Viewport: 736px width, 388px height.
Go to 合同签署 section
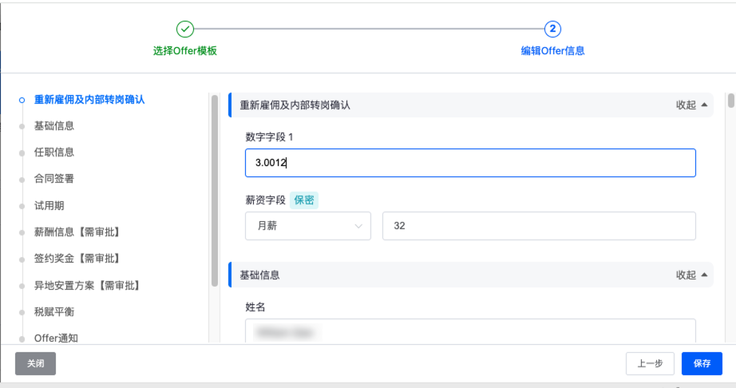point(54,178)
